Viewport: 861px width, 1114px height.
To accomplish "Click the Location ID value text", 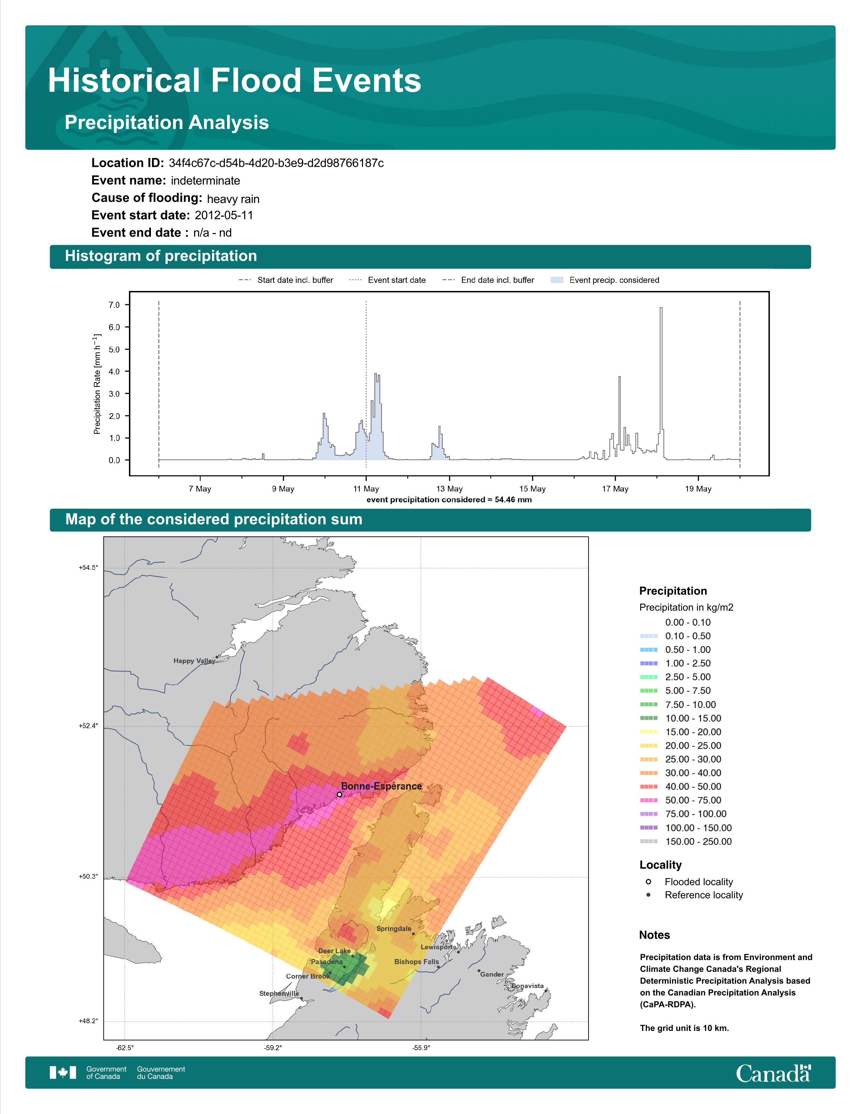I will (276, 163).
